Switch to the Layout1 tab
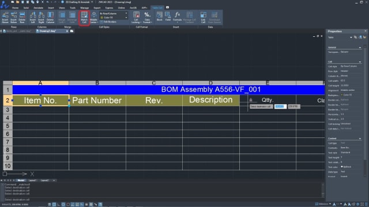This screenshot has height=207, width=369. click(x=32, y=181)
